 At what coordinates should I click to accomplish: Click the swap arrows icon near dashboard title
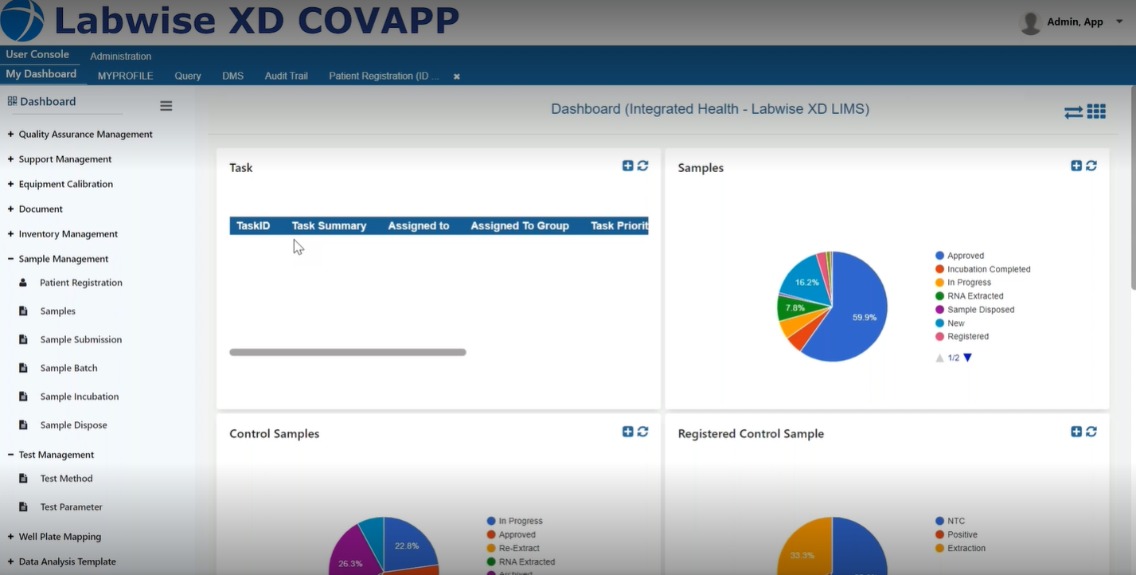pyautogui.click(x=1072, y=111)
